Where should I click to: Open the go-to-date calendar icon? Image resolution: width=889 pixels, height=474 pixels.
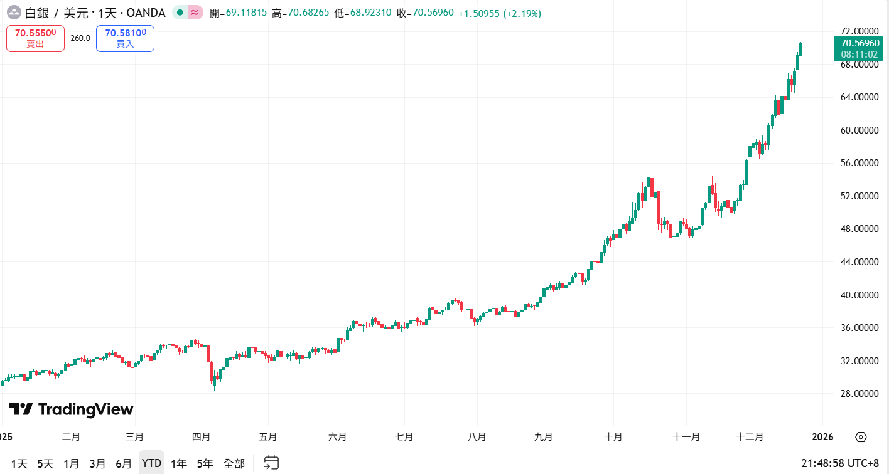point(270,462)
